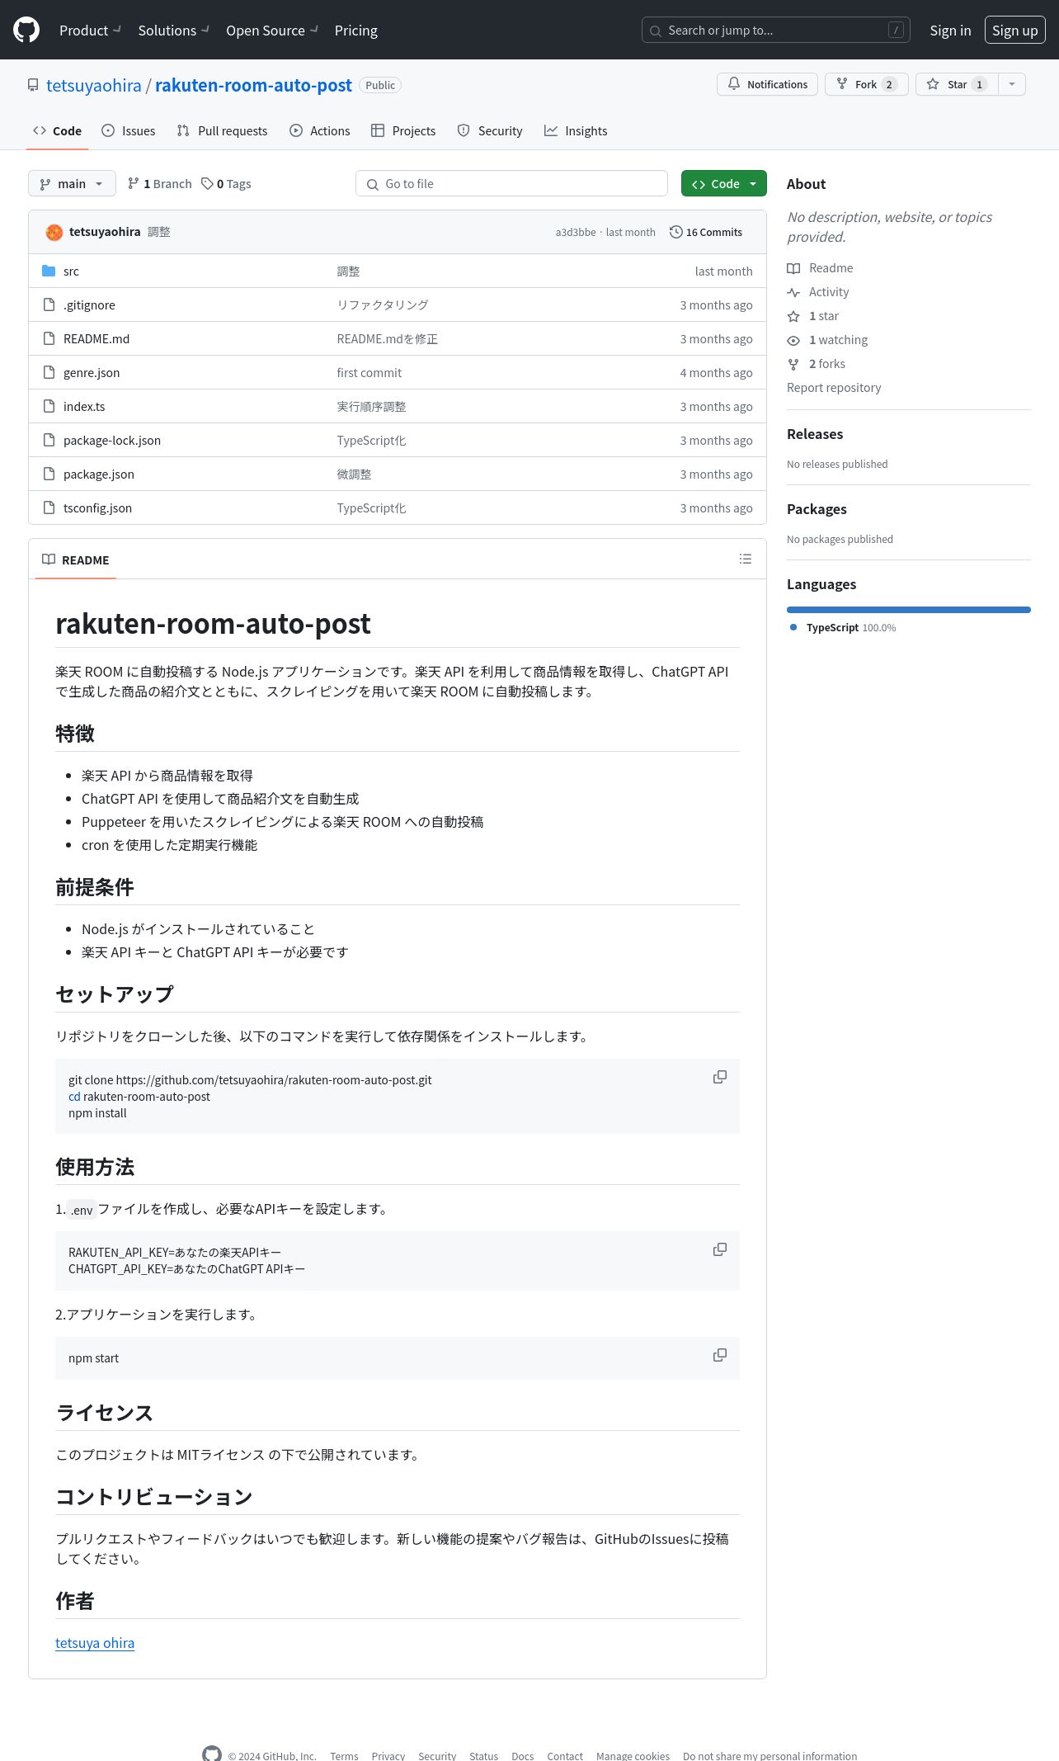Open the 'first commit' message link
This screenshot has height=1761, width=1059.
coord(369,372)
